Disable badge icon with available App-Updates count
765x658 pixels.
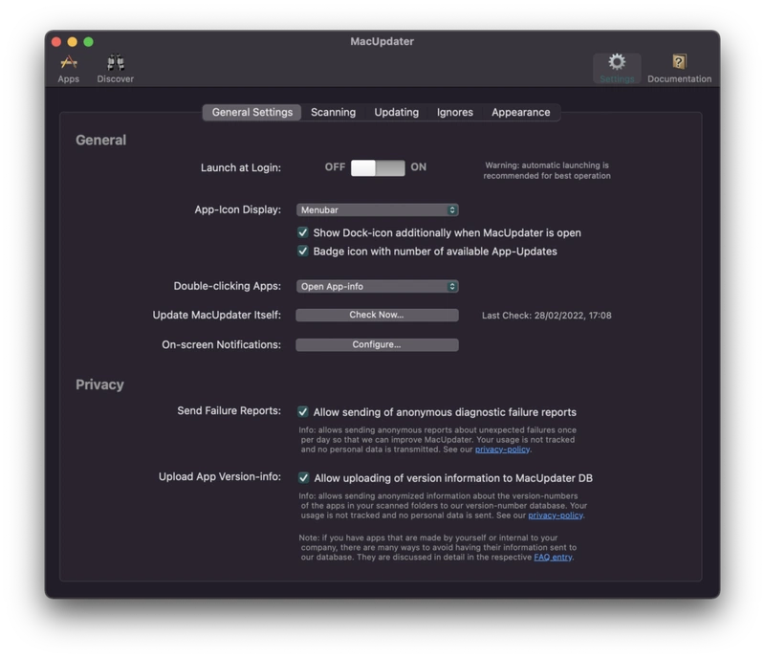pyautogui.click(x=303, y=252)
